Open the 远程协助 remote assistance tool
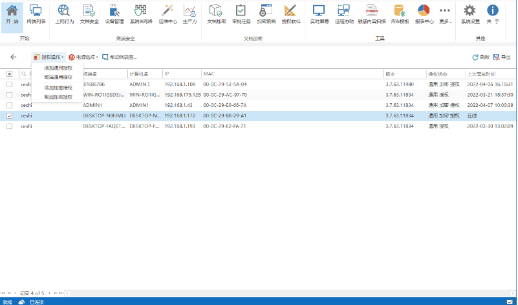518x305 pixels. click(344, 14)
